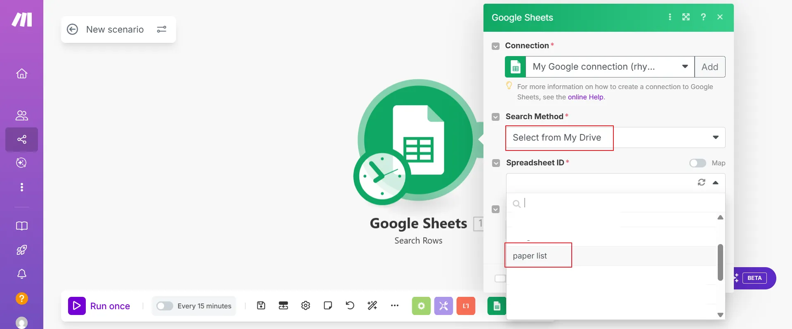Viewport: 792px width, 329px height.
Task: Click the New scenario title
Action: point(115,29)
